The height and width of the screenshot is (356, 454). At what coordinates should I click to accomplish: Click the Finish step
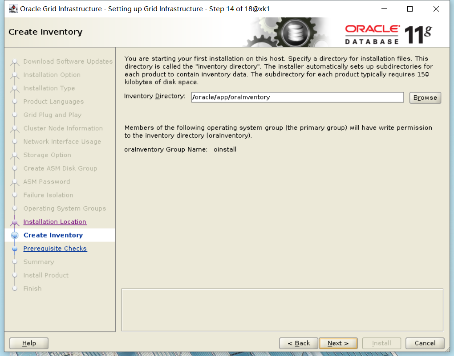32,288
